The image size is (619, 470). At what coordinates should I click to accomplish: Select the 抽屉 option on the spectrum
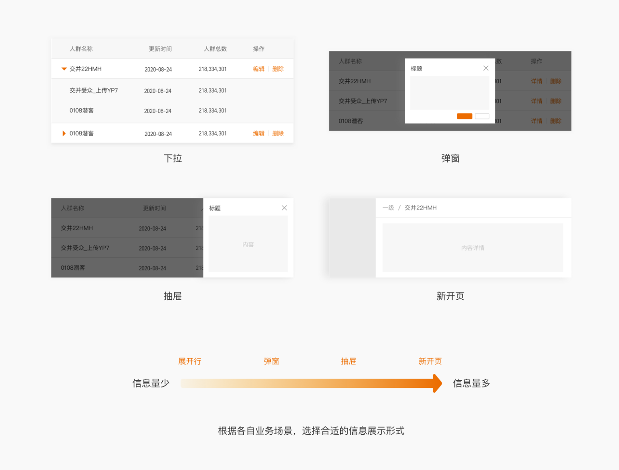[348, 361]
